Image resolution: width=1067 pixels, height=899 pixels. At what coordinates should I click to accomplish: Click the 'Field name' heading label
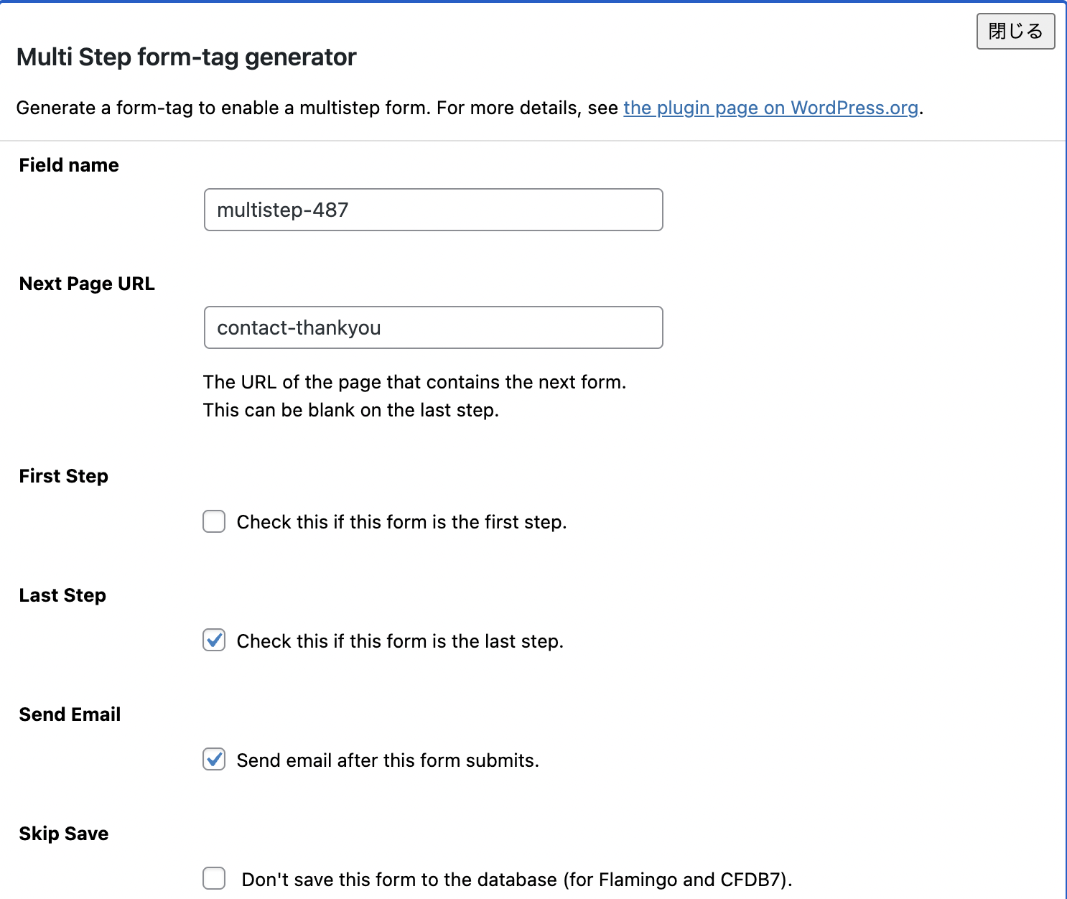(69, 165)
